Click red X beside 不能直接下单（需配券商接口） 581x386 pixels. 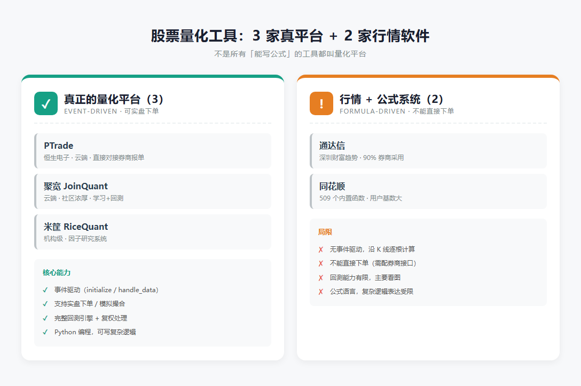coord(321,263)
